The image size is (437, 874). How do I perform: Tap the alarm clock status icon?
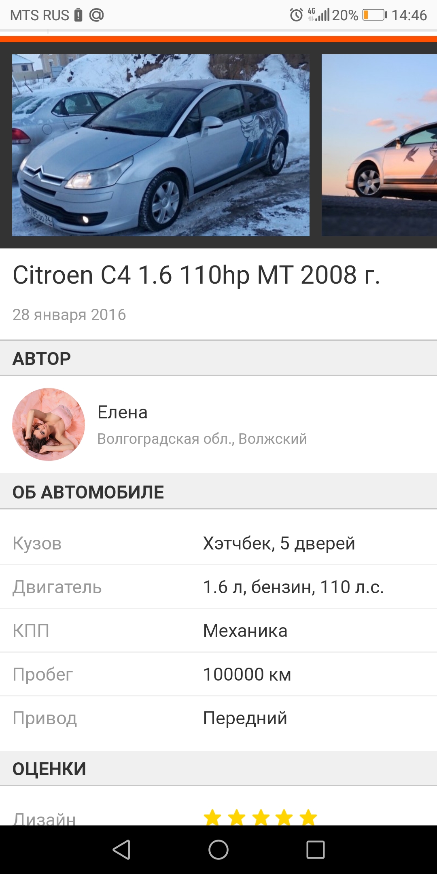tap(296, 15)
